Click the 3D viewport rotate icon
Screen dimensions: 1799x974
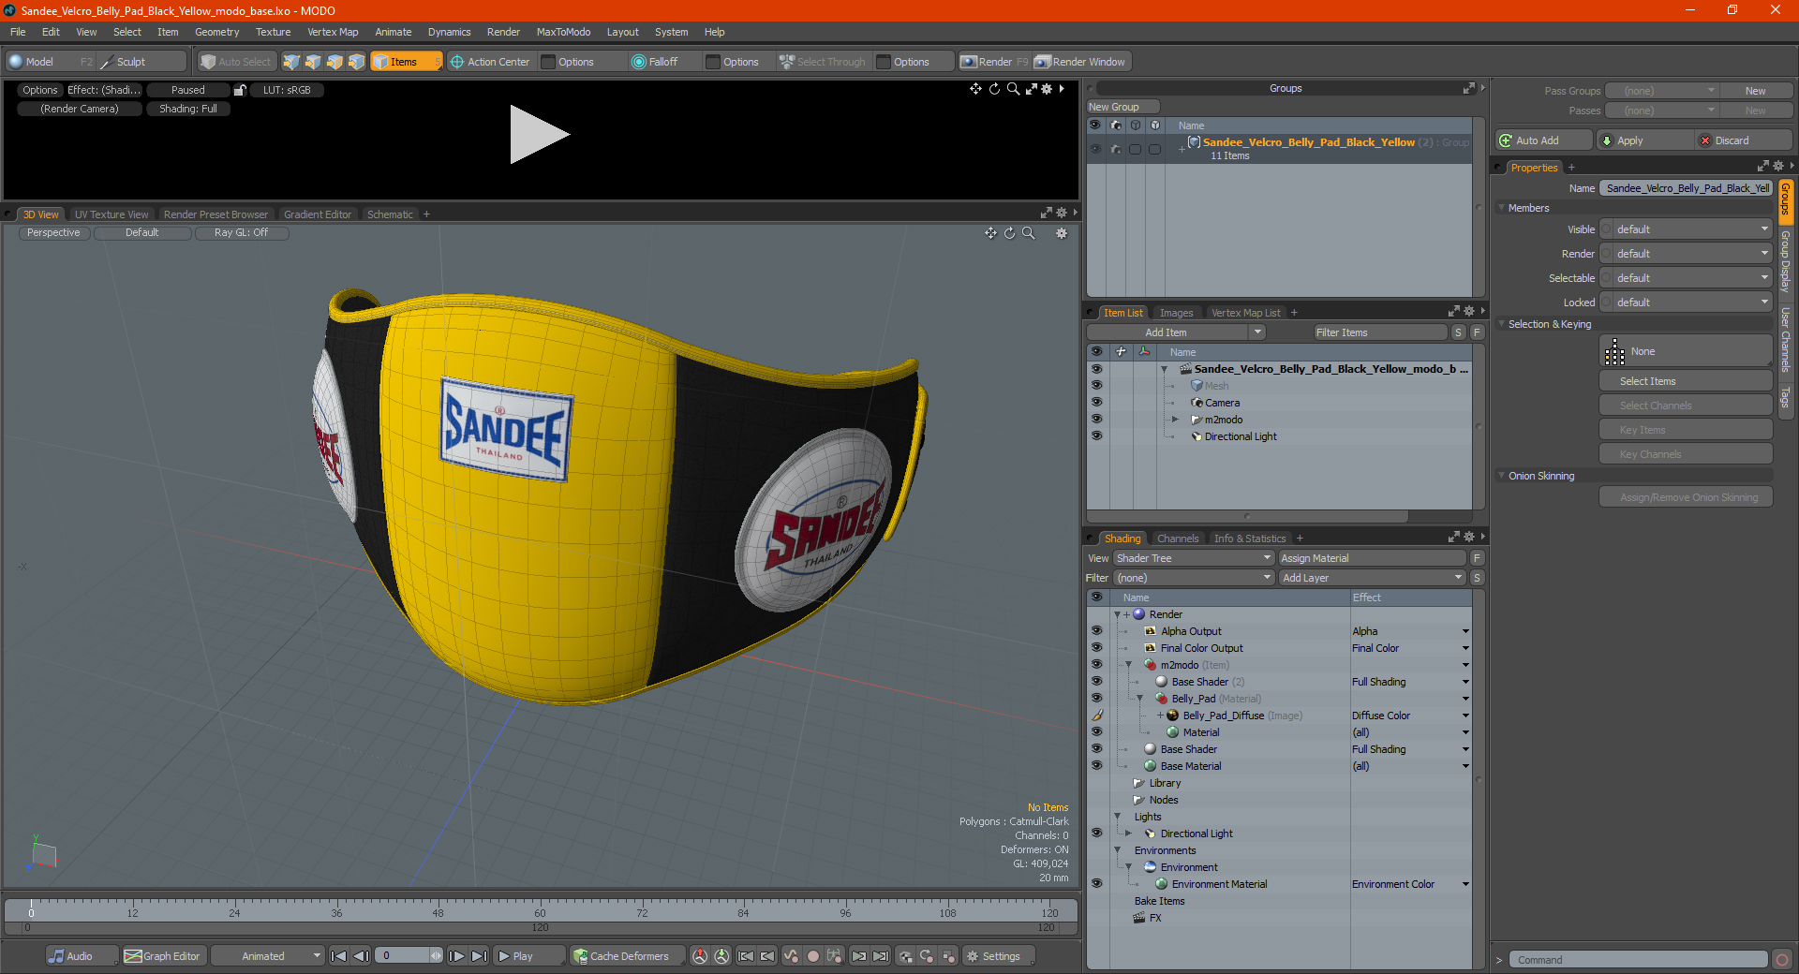1009,233
